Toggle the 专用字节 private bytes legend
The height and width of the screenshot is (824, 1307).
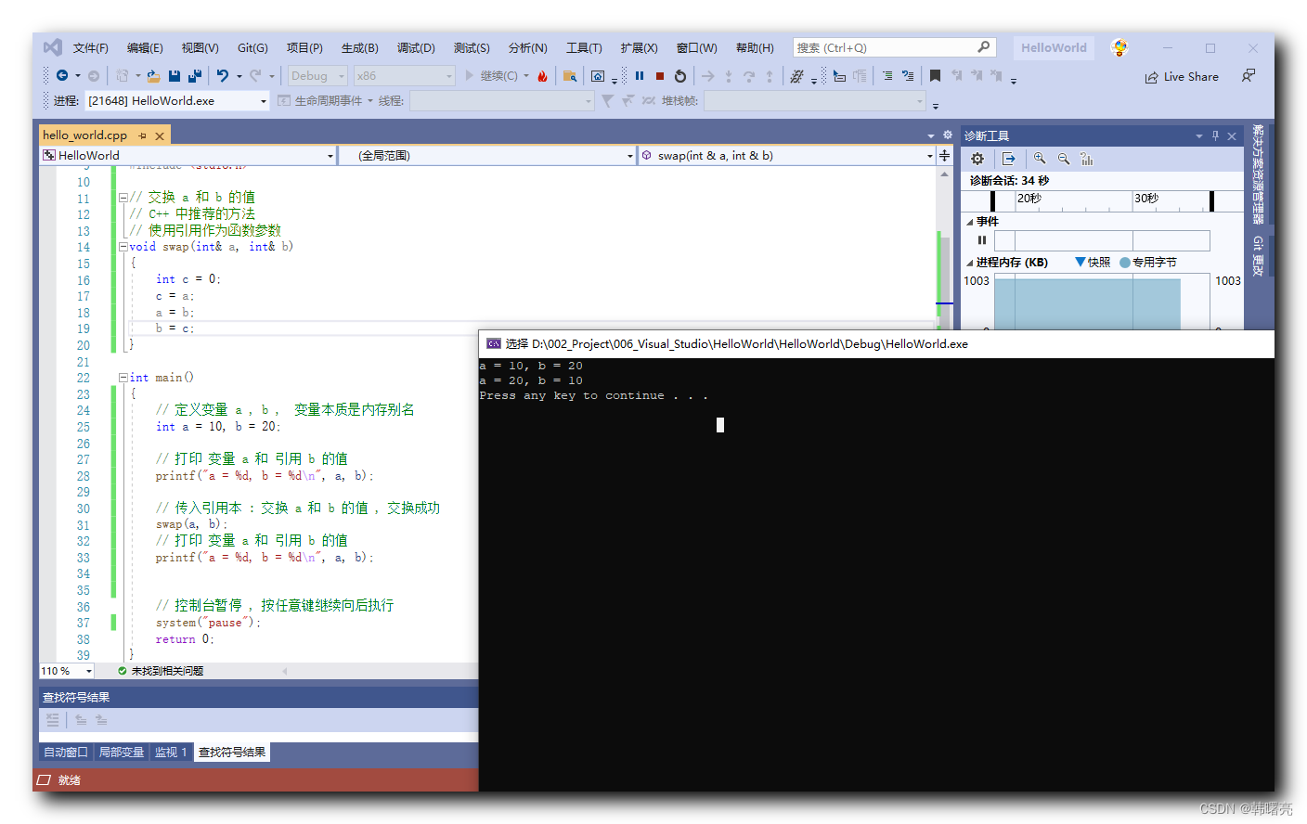(1125, 263)
